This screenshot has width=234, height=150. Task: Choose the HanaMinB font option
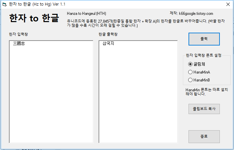199,80
